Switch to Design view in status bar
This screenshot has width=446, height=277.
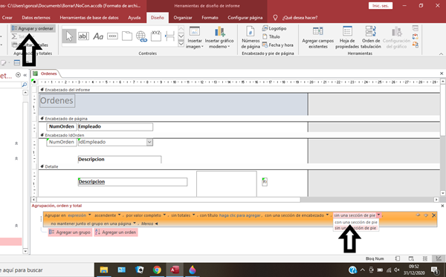click(439, 258)
